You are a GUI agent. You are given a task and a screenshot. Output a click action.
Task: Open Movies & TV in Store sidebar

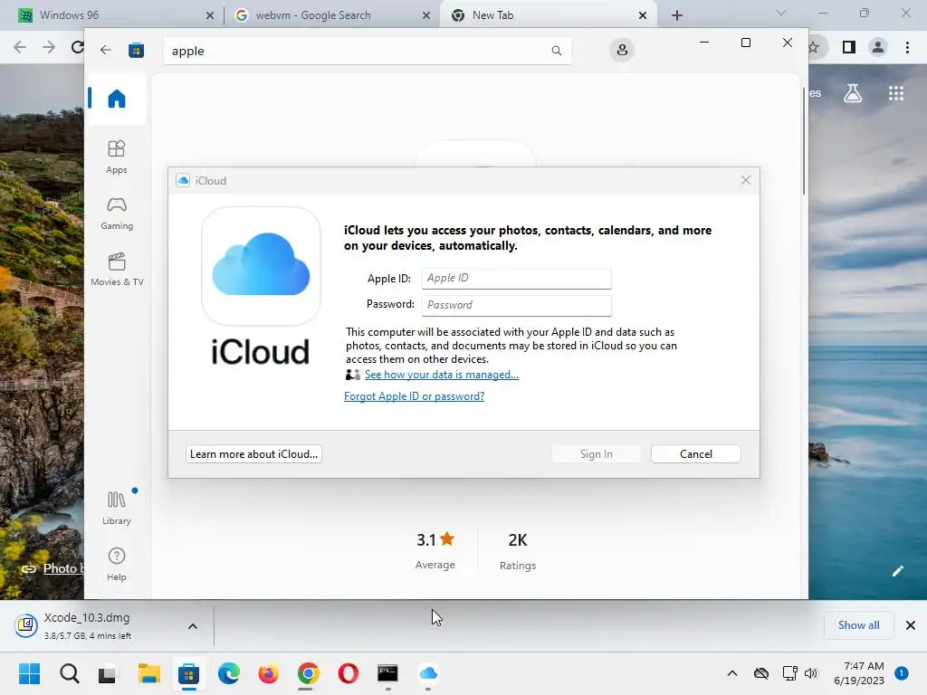pos(117,270)
